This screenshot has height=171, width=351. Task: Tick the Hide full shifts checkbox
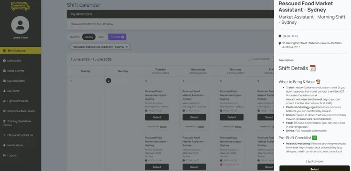(x=250, y=59)
